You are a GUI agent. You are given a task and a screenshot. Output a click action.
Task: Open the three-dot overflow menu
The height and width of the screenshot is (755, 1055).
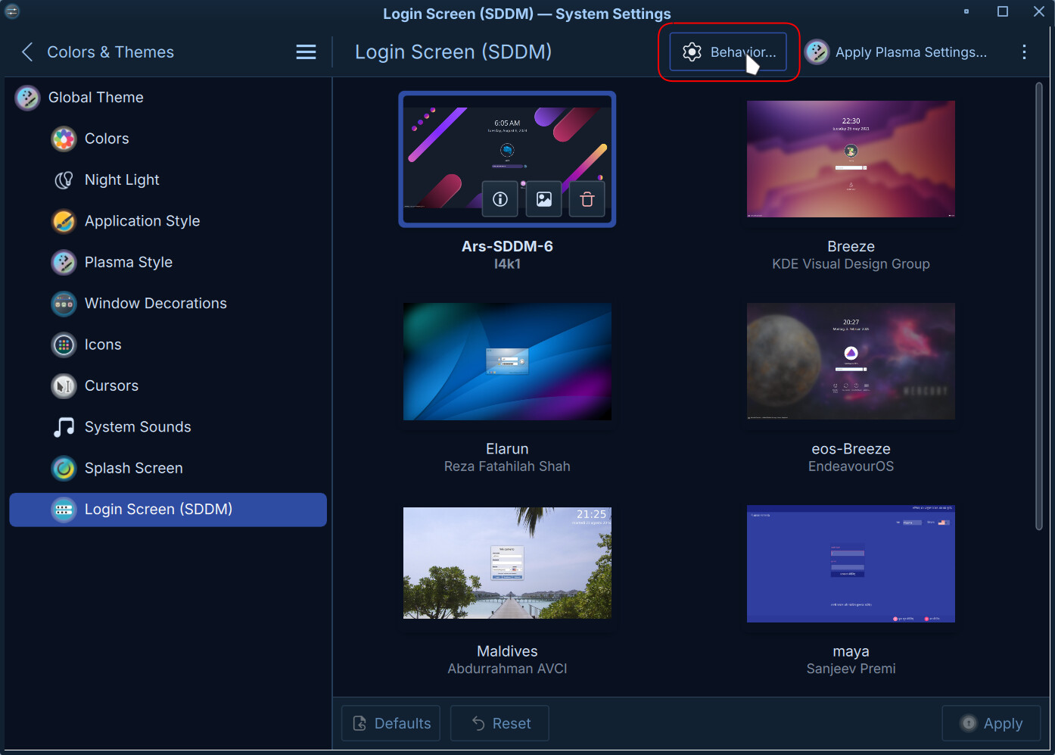pyautogui.click(x=1024, y=52)
